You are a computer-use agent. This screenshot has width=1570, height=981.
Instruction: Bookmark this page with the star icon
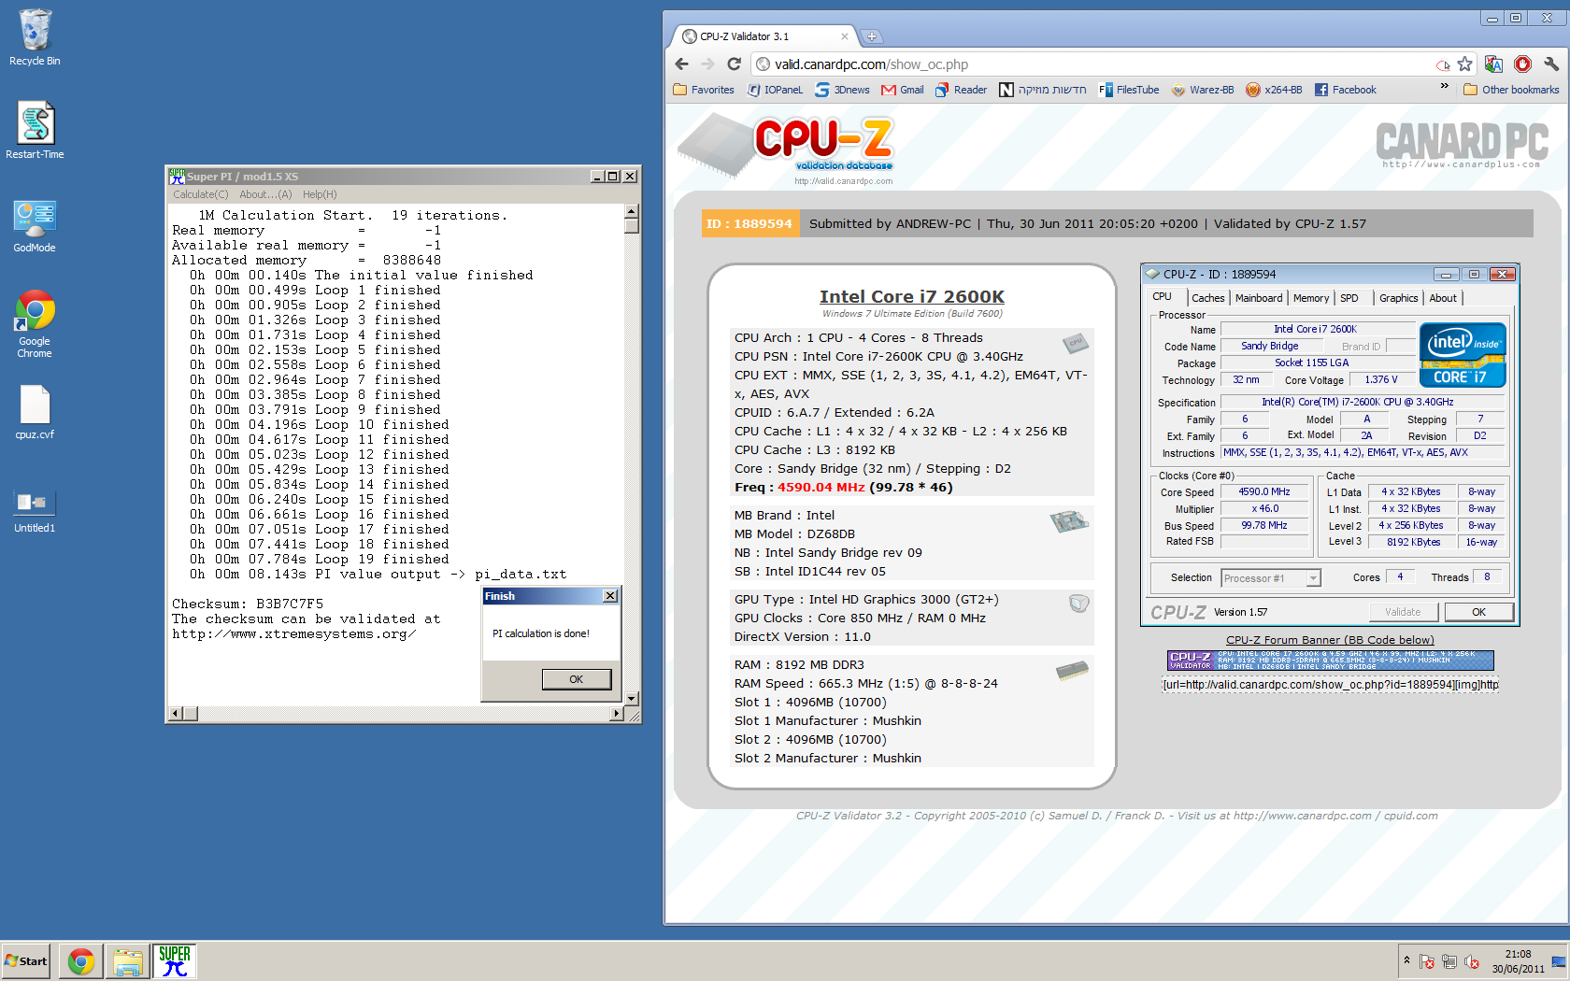[x=1464, y=64]
